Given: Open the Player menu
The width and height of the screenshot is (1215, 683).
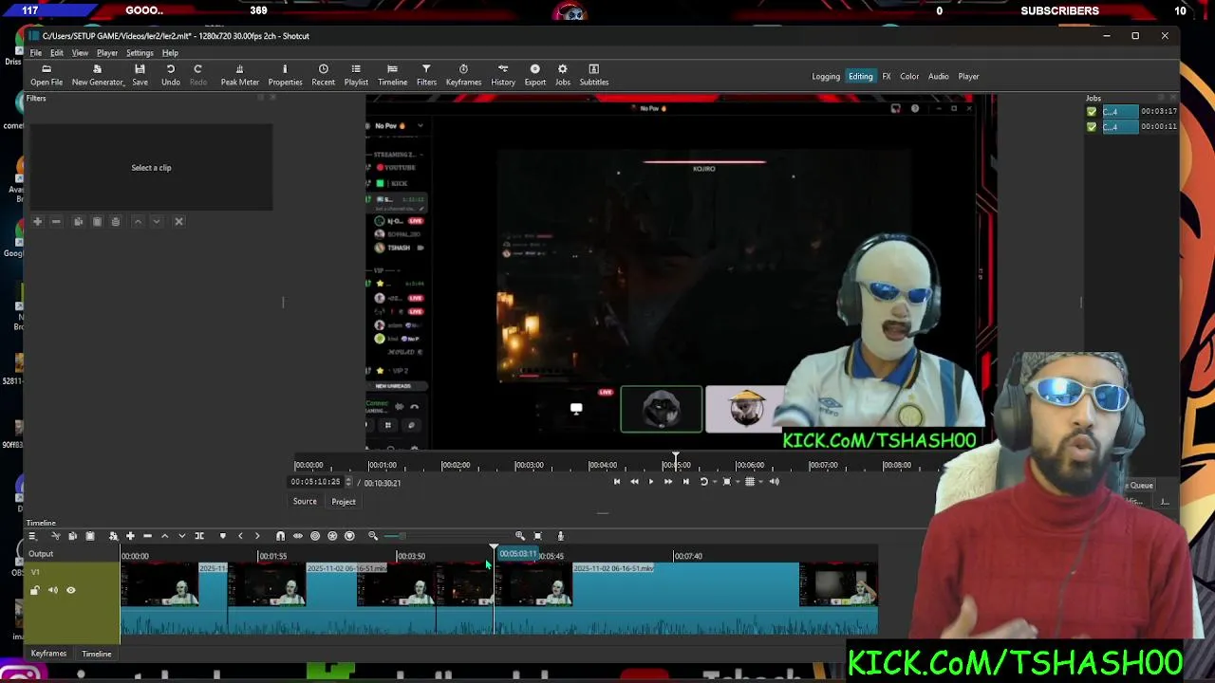Looking at the screenshot, I should (x=107, y=53).
